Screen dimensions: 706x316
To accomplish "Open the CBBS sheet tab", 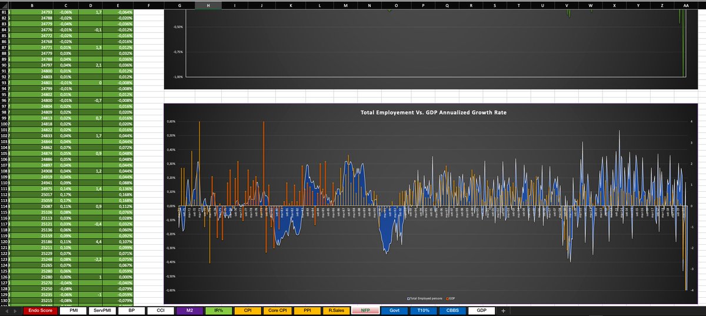I will click(x=454, y=310).
